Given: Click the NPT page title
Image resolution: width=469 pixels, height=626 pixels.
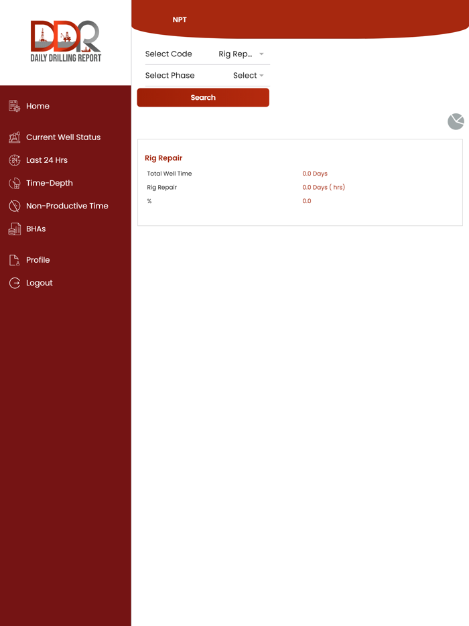Looking at the screenshot, I should click(180, 20).
